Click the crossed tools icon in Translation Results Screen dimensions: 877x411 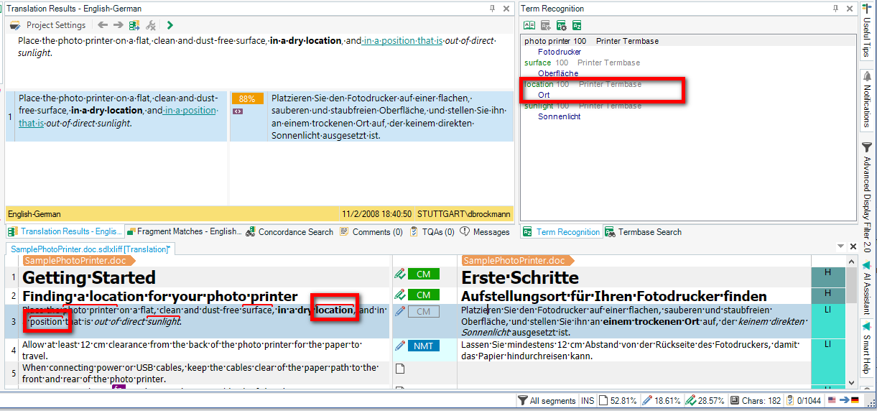[x=151, y=25]
